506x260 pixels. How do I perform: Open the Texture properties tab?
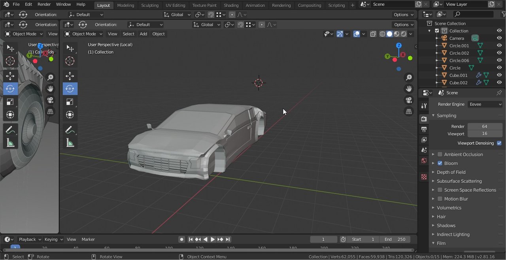pyautogui.click(x=424, y=177)
